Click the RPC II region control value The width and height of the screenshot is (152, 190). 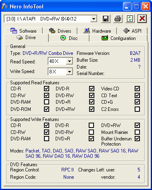68,170
